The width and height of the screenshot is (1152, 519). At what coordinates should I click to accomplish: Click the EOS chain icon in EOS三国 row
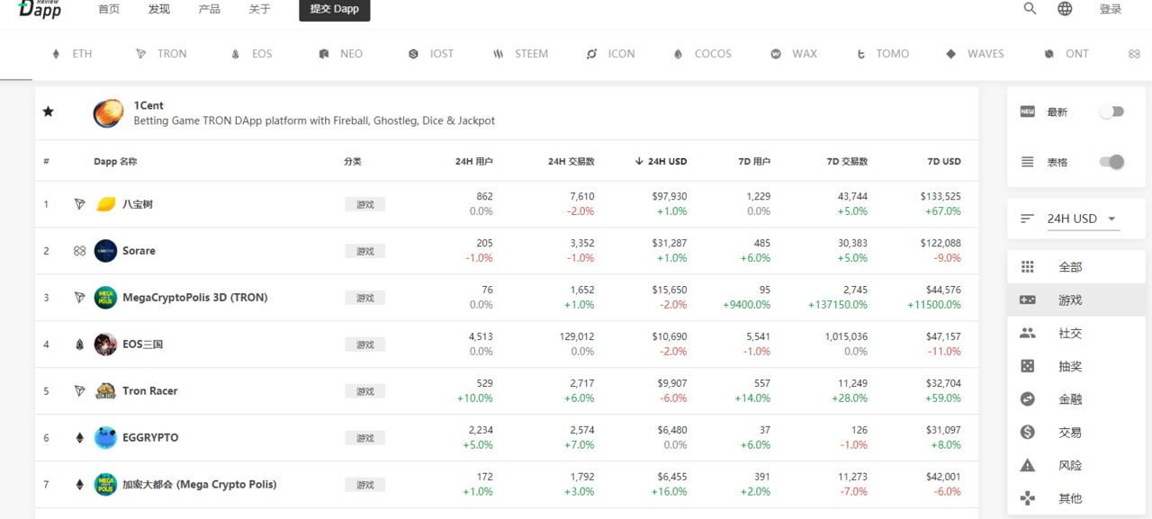pyautogui.click(x=79, y=345)
